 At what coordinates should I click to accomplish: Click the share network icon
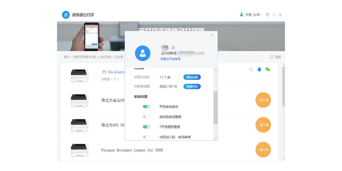click(251, 69)
